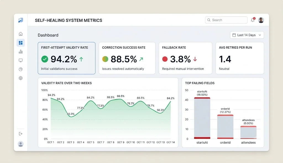Select the active Dashboard grid icon
The width and height of the screenshot is (283, 163).
(20, 43)
